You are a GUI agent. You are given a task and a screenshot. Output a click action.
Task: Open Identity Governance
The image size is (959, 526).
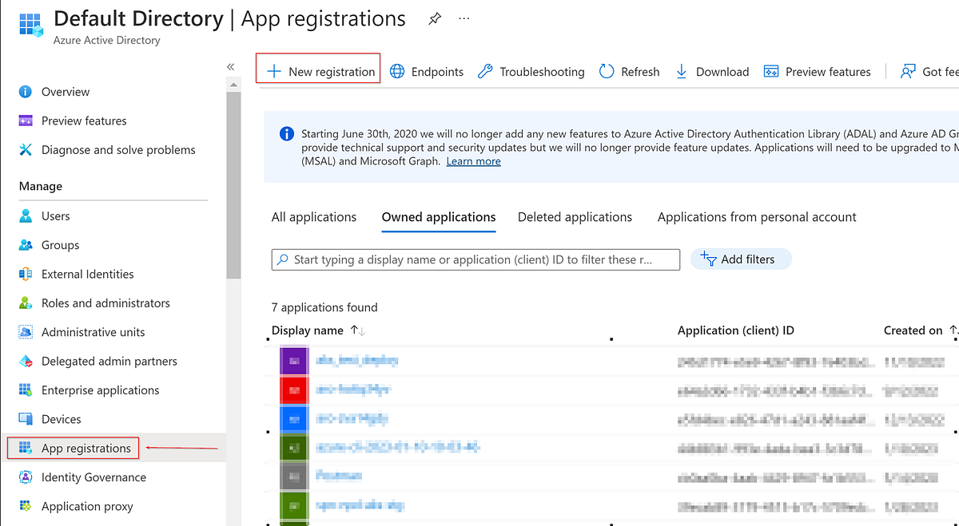pos(93,477)
